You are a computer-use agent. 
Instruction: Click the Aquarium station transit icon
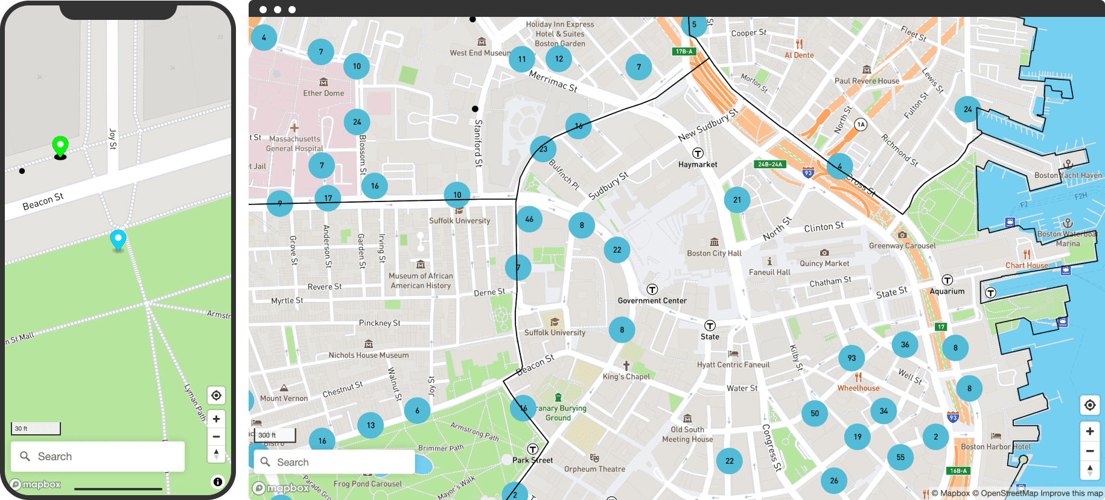pos(947,280)
